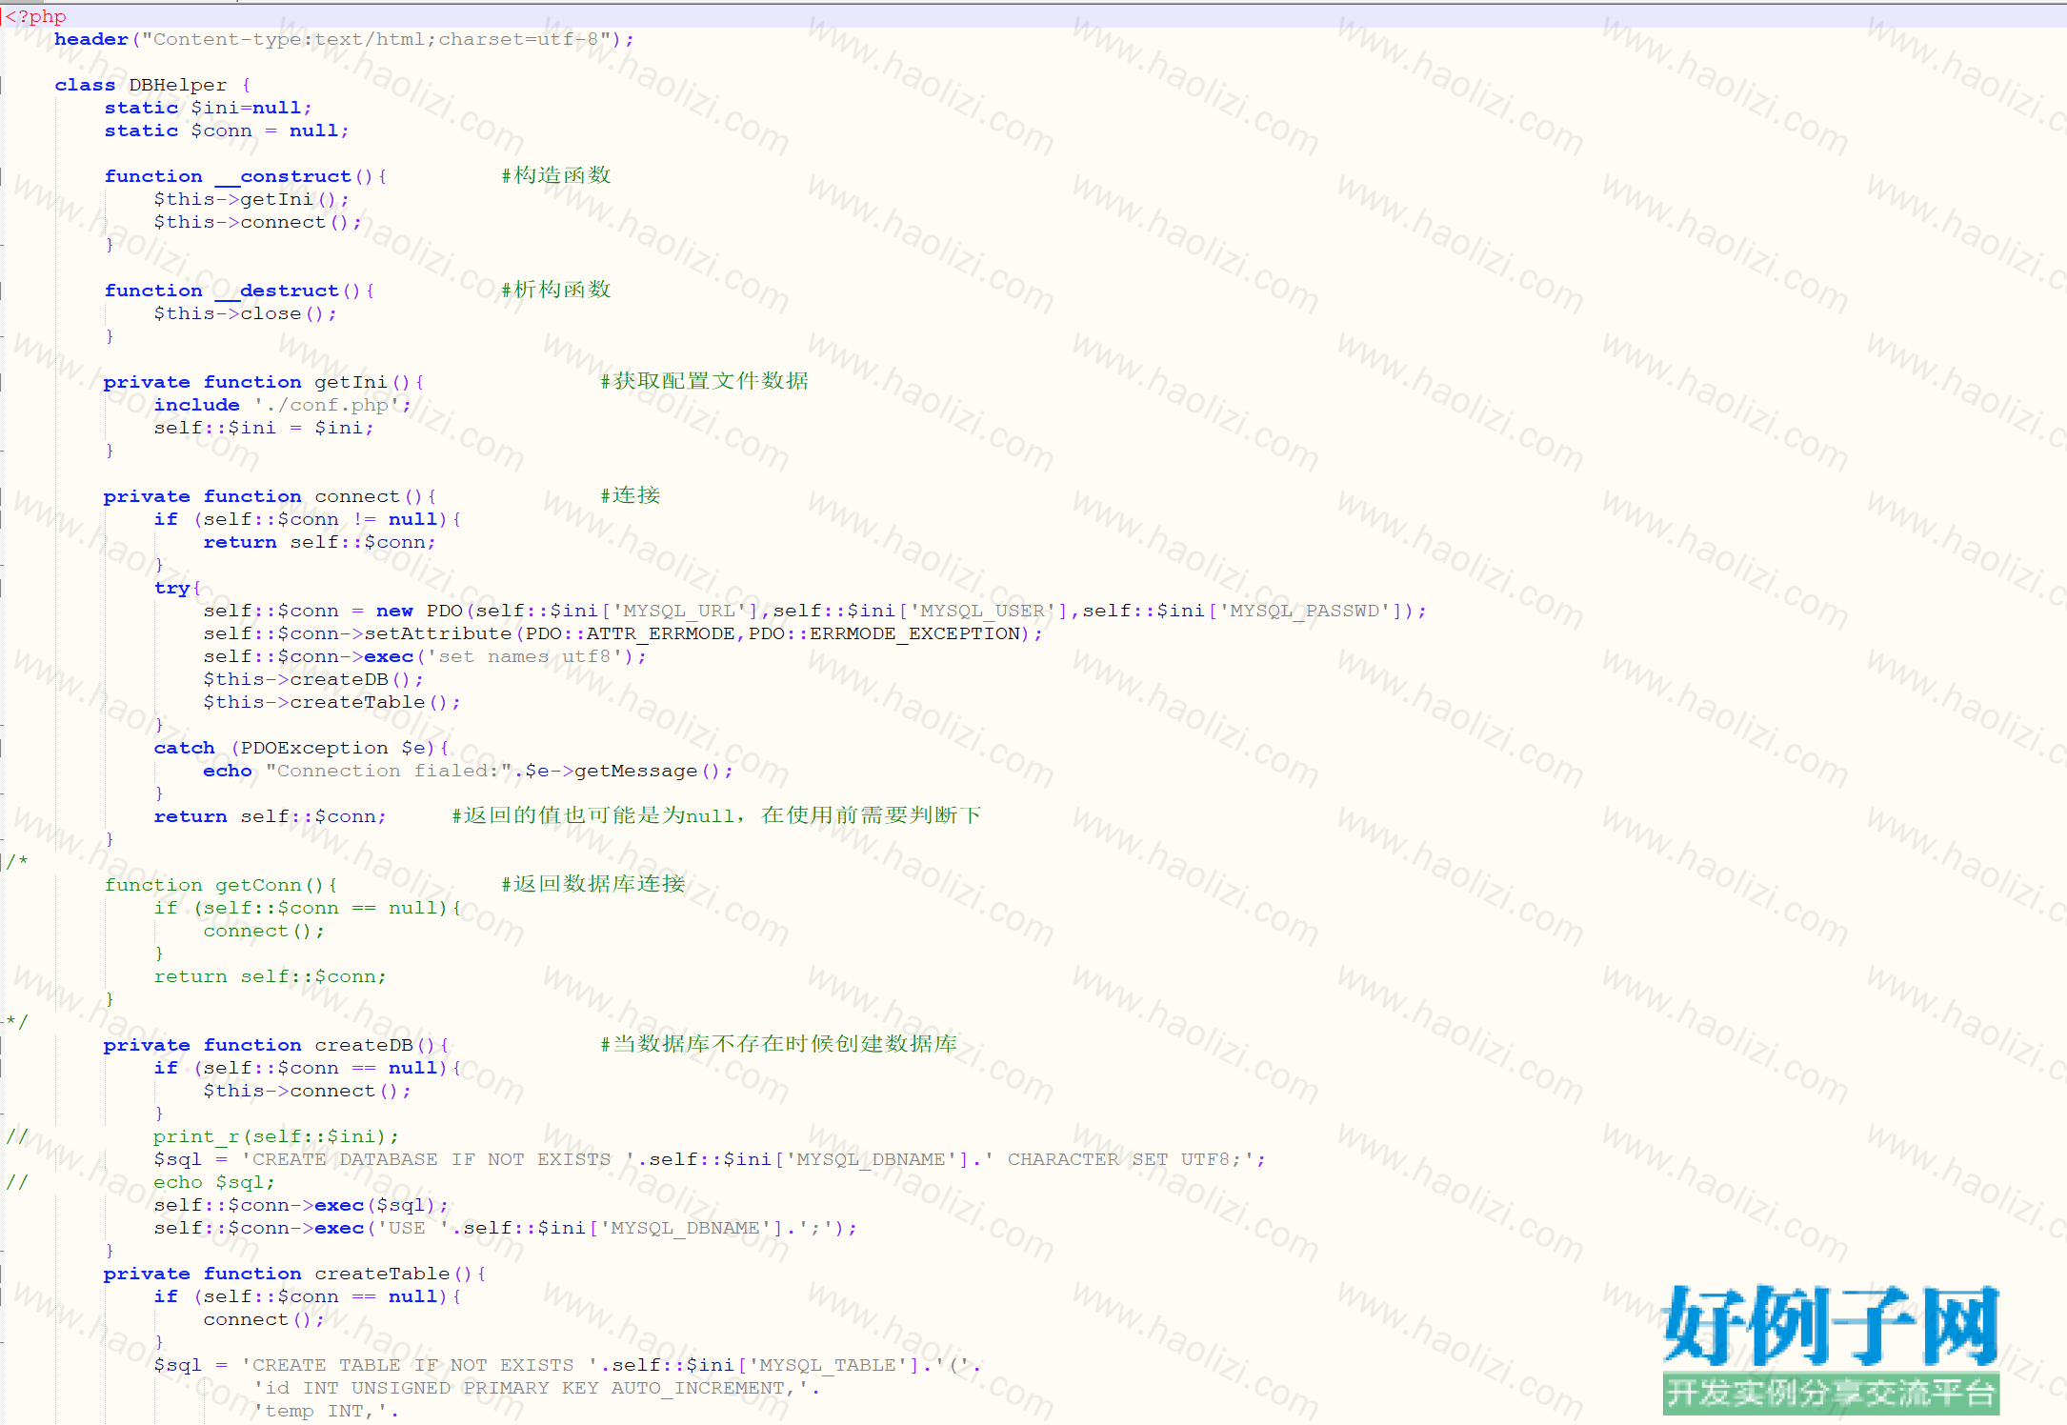Click the "*/" block comment closer
The width and height of the screenshot is (2067, 1425).
click(17, 1022)
